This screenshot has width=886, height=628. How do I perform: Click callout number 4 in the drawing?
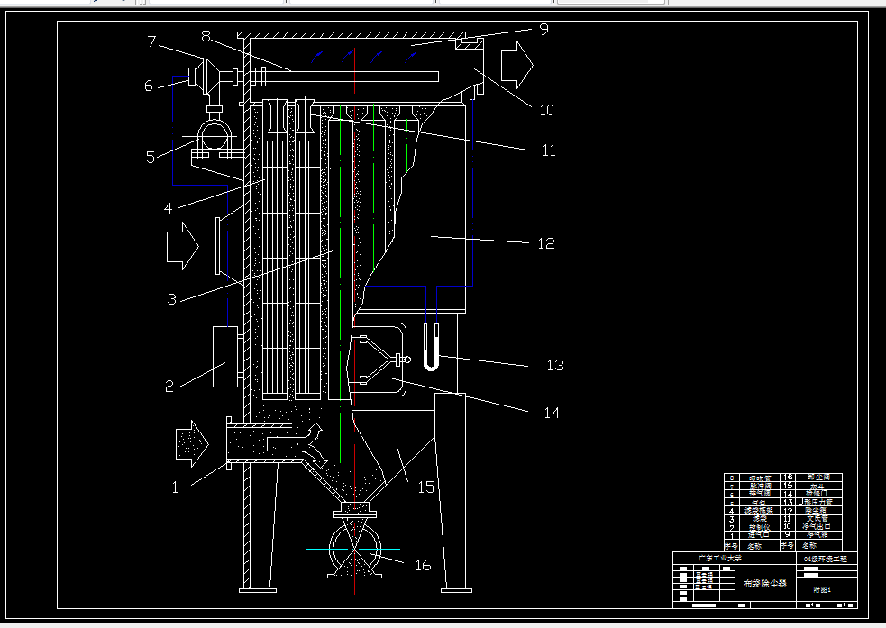click(168, 208)
